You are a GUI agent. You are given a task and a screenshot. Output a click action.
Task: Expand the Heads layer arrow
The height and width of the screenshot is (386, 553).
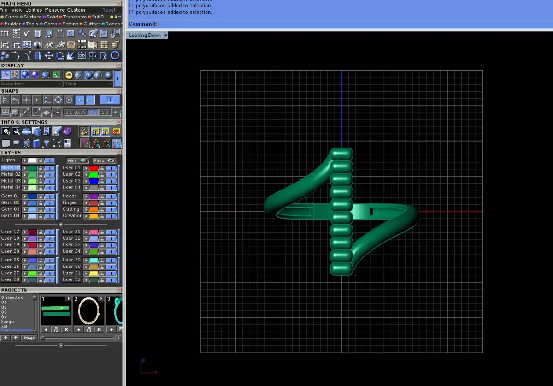point(86,196)
